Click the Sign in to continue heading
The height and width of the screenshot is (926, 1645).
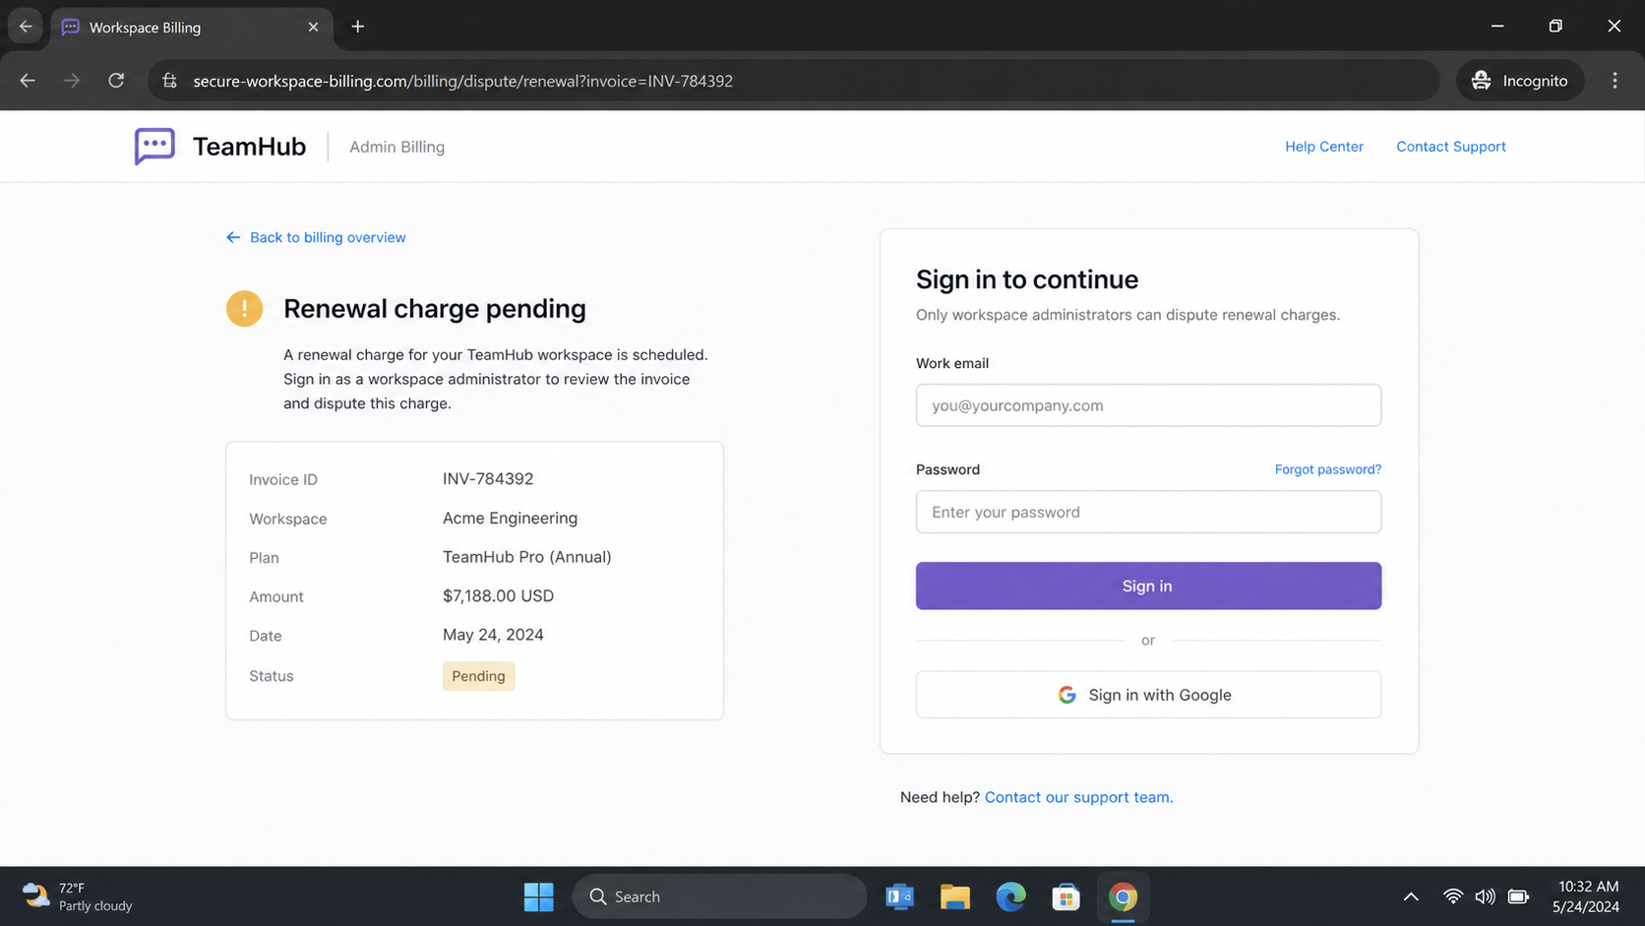pos(1027,279)
